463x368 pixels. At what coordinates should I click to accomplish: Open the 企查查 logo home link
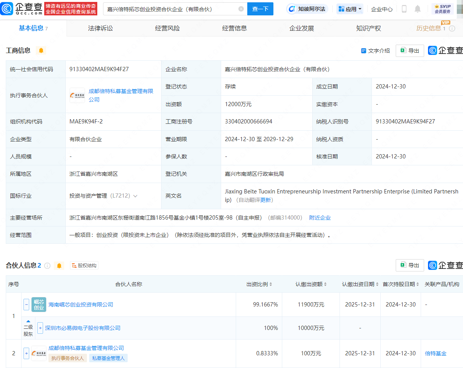22,8
